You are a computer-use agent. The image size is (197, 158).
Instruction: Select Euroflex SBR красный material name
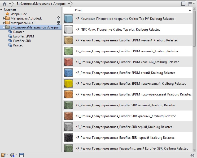(126, 116)
